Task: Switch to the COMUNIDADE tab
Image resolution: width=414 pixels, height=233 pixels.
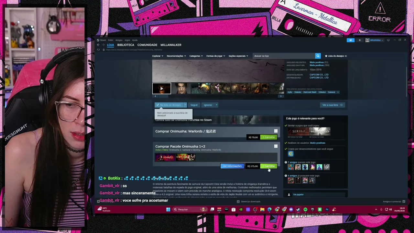Action: tap(147, 45)
